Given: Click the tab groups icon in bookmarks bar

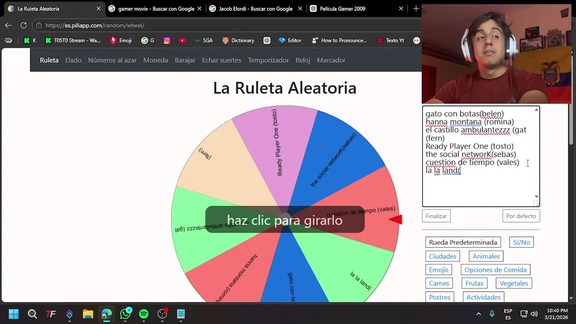Looking at the screenshot, I should (x=8, y=40).
